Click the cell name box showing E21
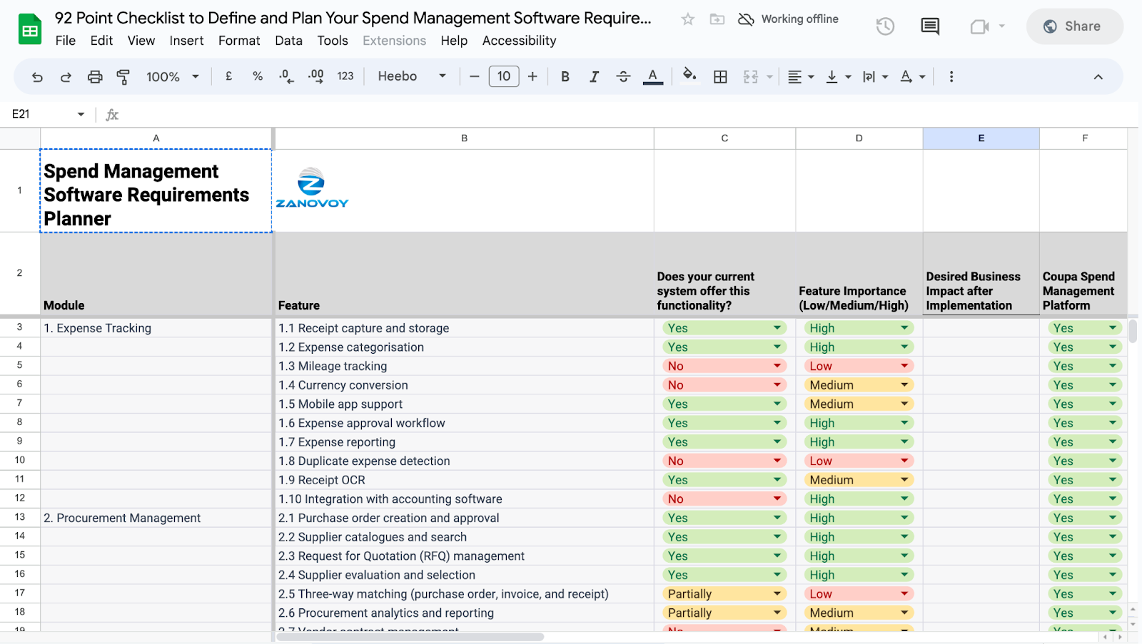The width and height of the screenshot is (1142, 644). [x=49, y=114]
